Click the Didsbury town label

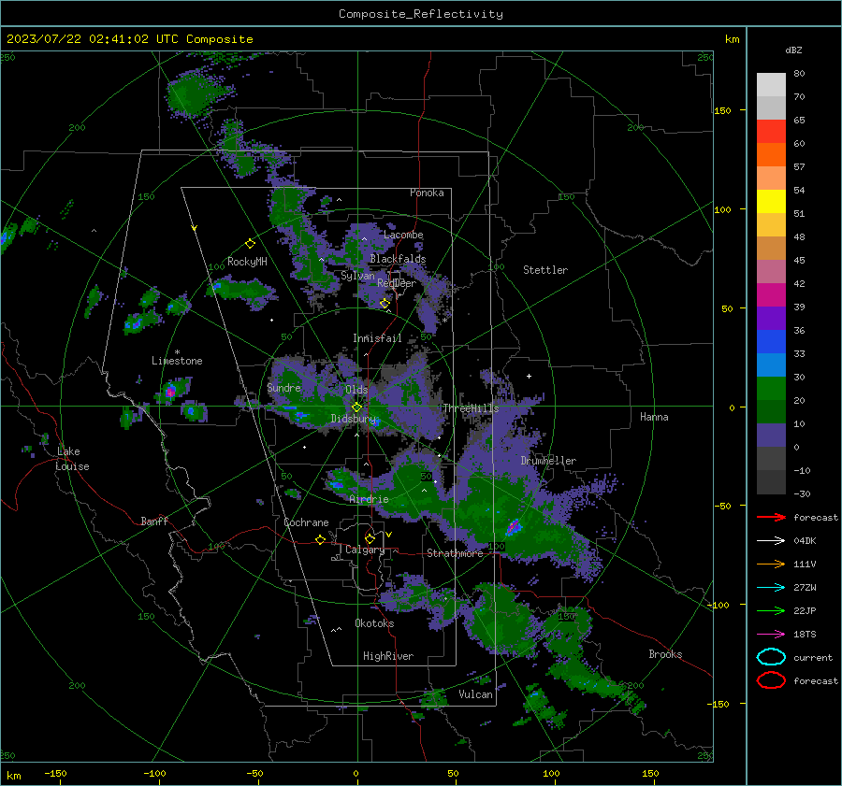point(354,419)
